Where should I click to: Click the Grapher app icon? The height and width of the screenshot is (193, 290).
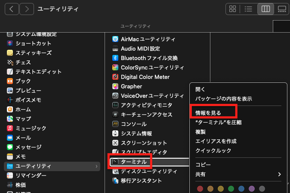[115, 86]
